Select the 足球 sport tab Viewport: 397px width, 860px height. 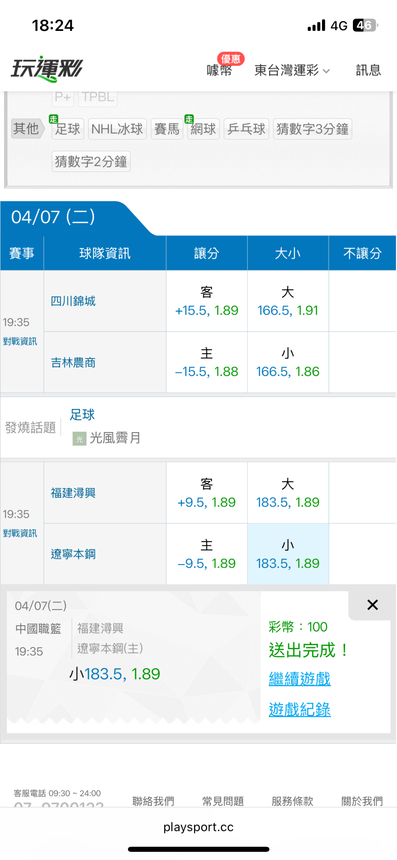click(x=68, y=129)
